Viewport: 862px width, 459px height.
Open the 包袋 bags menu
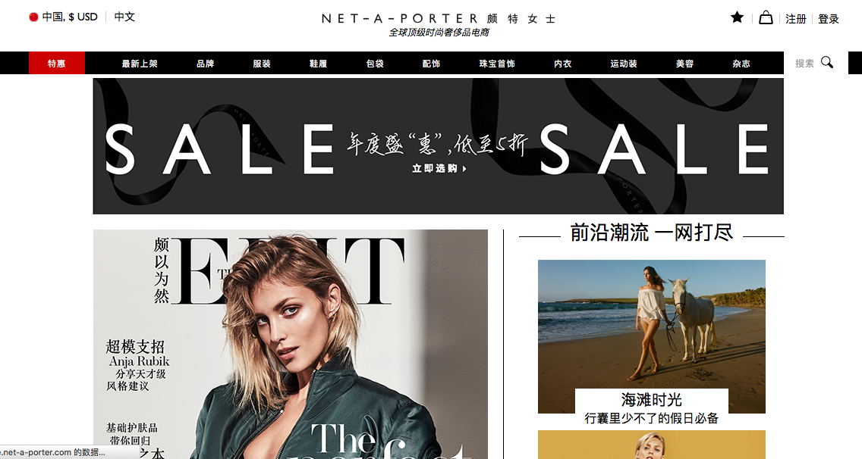pyautogui.click(x=375, y=64)
